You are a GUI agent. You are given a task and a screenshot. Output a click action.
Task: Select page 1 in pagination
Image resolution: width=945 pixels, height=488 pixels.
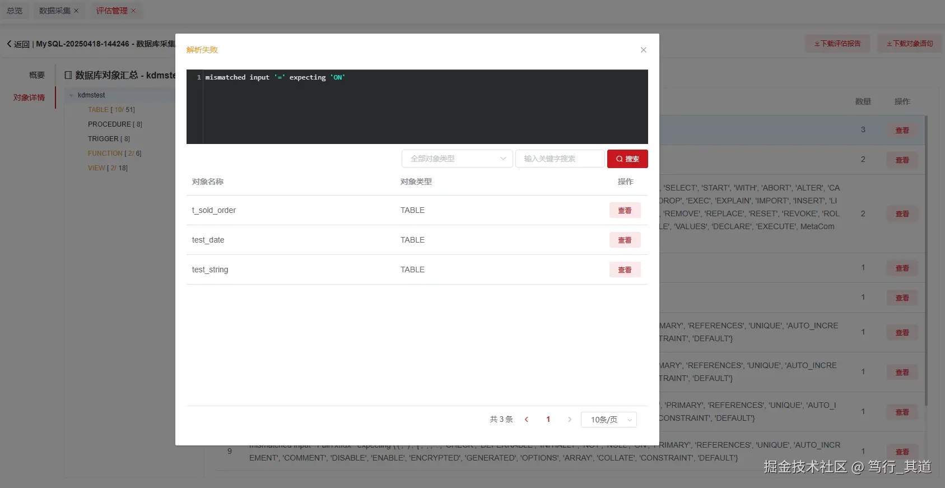click(548, 420)
